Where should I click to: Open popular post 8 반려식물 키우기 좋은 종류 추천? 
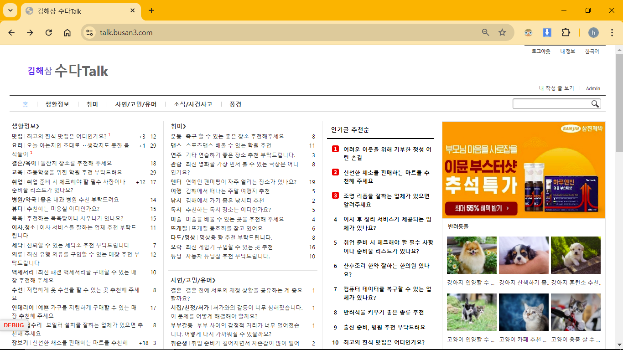384,313
